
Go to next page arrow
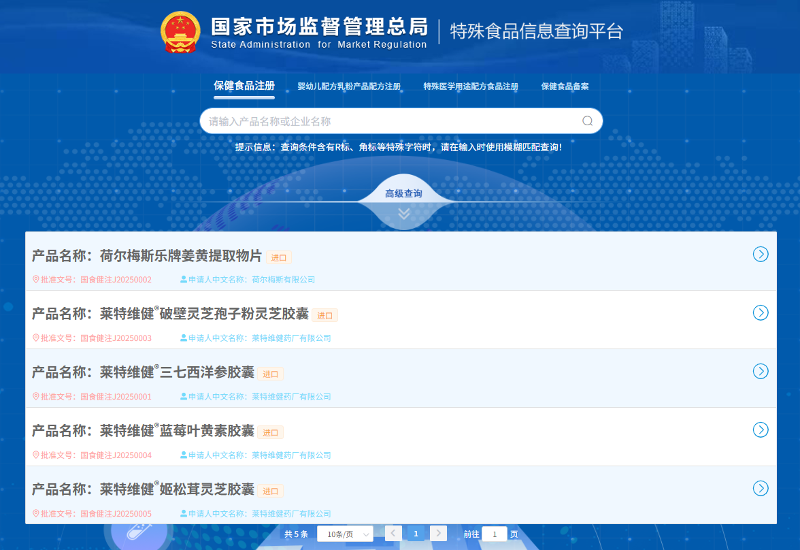pyautogui.click(x=438, y=533)
